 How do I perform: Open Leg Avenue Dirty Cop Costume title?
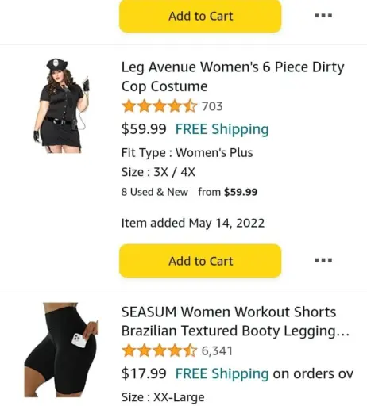tap(233, 77)
